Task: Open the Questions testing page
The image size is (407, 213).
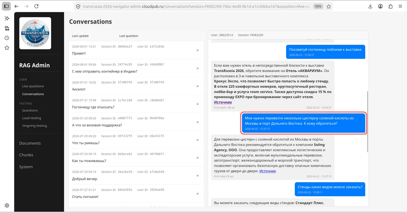Action: click(x=30, y=110)
